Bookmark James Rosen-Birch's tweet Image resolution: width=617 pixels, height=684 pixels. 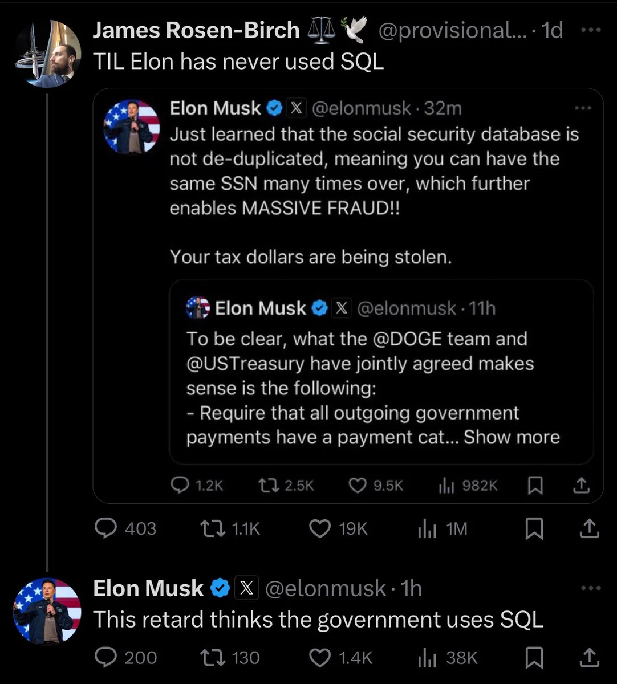click(534, 529)
